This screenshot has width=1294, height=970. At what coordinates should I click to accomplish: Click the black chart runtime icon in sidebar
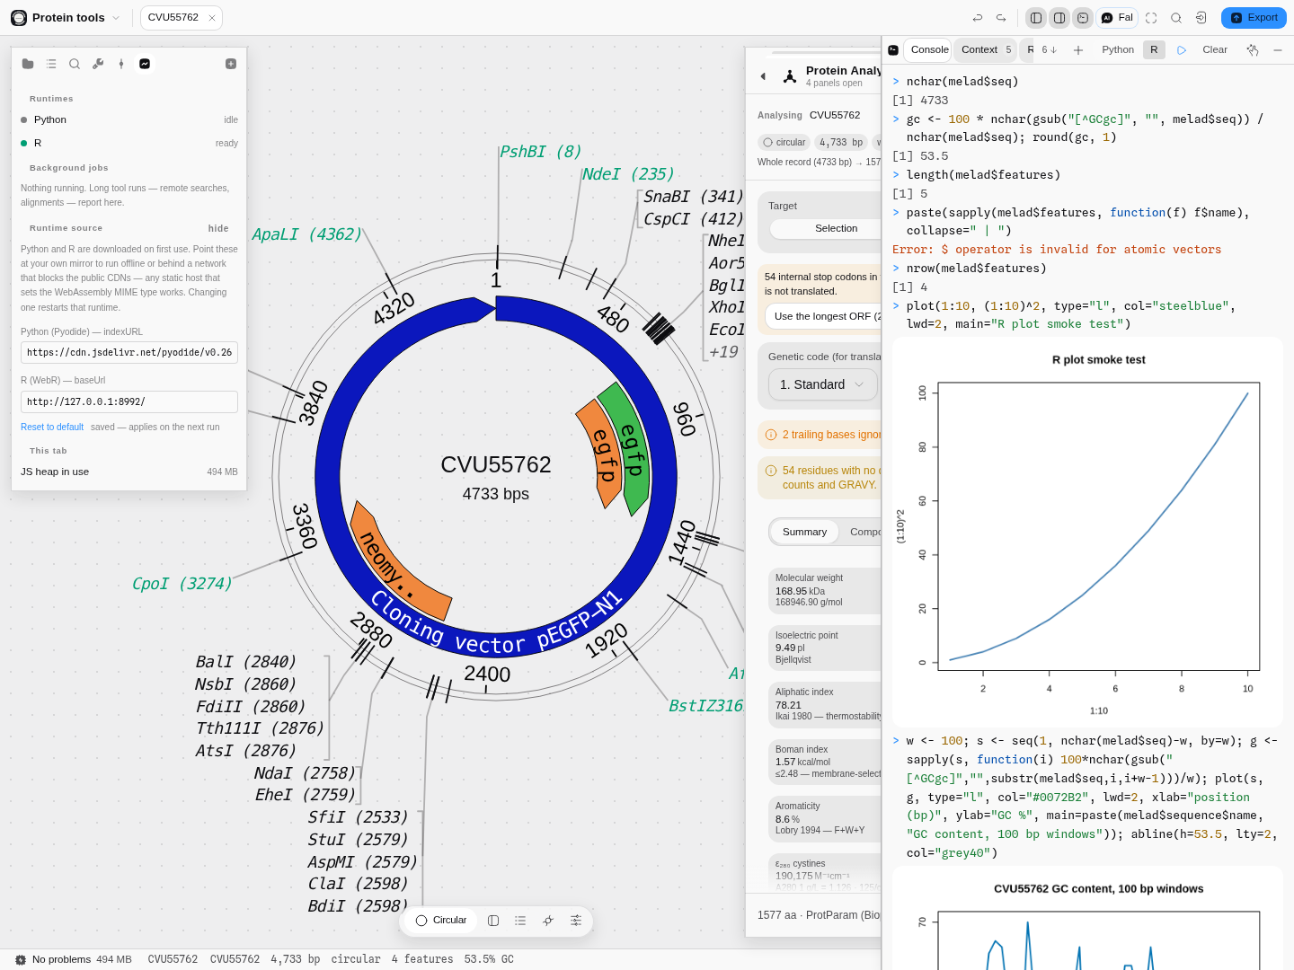(145, 64)
